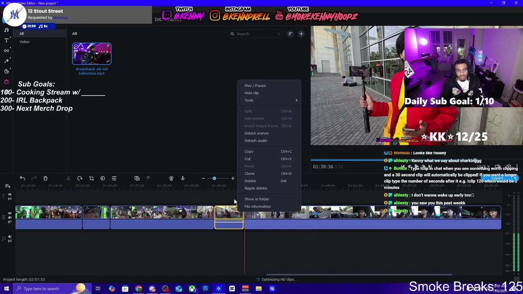Select dreamhack atl wit ballentine.mp4 thumbnail
This screenshot has width=523, height=294.
tap(92, 53)
